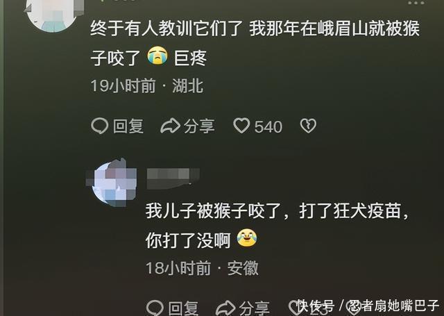Tap the comment text about 峨眉山 monkeys
The image size is (444, 316).
(x=255, y=42)
